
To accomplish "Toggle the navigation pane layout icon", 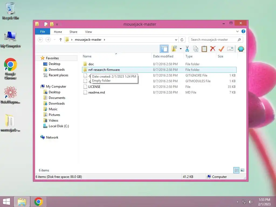I will [164, 49].
